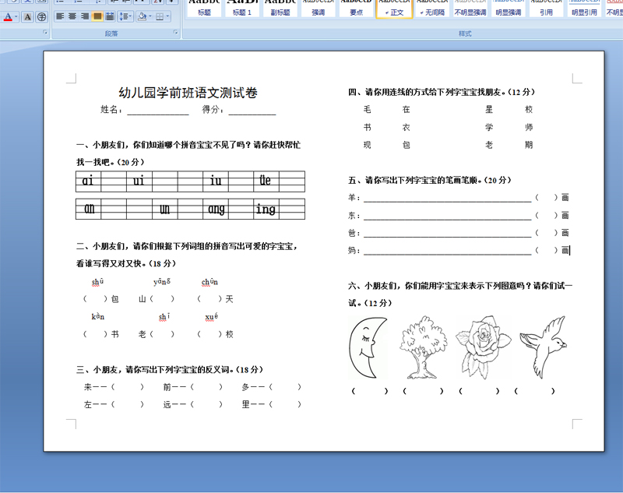Apply the 副标题 style
Image resolution: width=623 pixels, height=493 pixels.
click(x=280, y=9)
